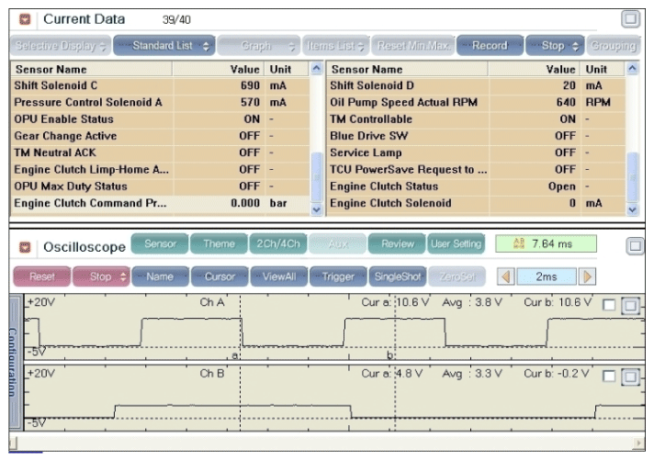Click the Record button
Viewport: 654px width, 462px height.
pos(490,45)
